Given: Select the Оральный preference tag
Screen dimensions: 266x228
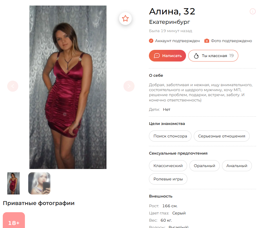Looking at the screenshot, I should (x=205, y=166).
